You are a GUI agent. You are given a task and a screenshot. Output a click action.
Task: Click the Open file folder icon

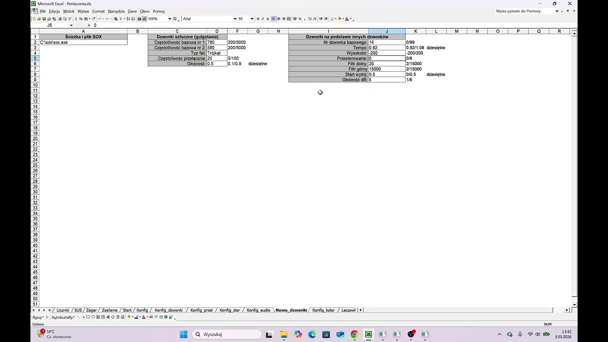point(39,19)
